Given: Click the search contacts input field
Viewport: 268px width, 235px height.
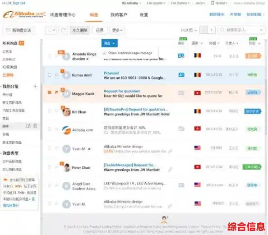Looking at the screenshot, I should (x=241, y=30).
